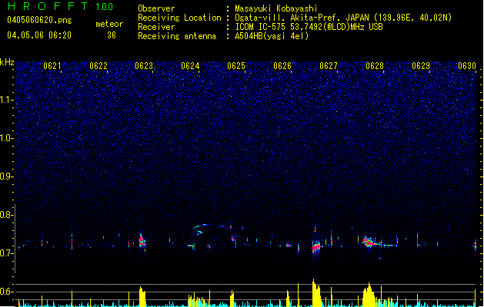The image size is (484, 307).
Task: Click the 0623 time marker
Action: [x=144, y=66]
